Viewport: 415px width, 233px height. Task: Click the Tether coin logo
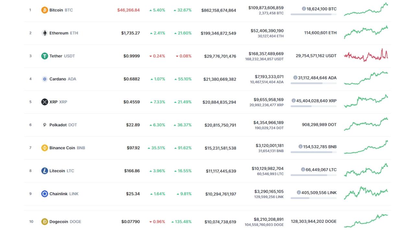pyautogui.click(x=44, y=56)
